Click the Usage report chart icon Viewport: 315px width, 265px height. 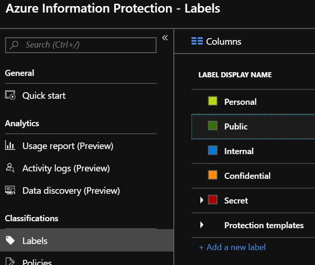(x=10, y=146)
